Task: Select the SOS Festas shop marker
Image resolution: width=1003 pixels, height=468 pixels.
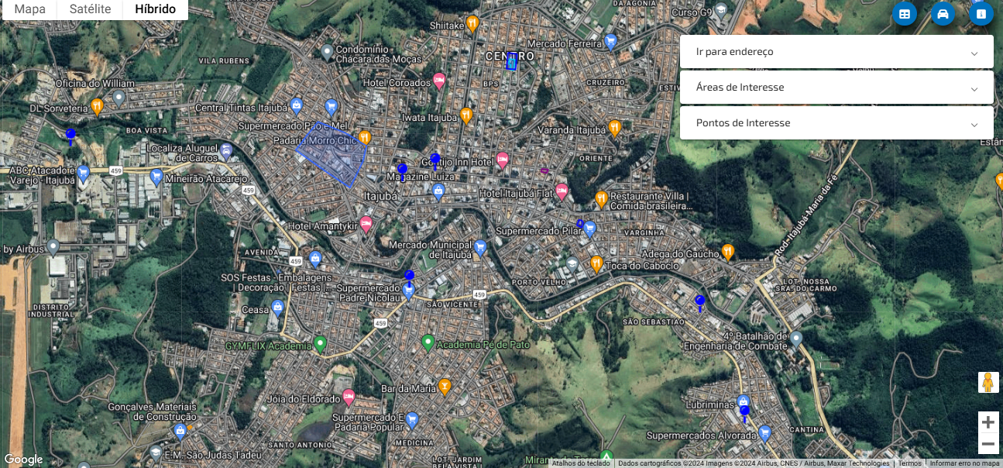Action: point(315,259)
